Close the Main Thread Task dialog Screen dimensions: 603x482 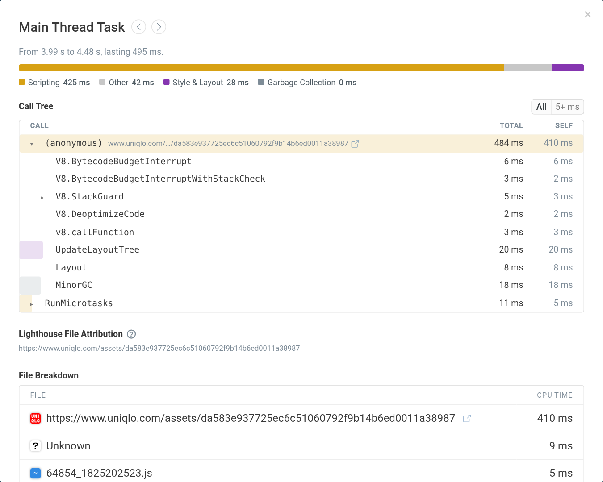588,14
